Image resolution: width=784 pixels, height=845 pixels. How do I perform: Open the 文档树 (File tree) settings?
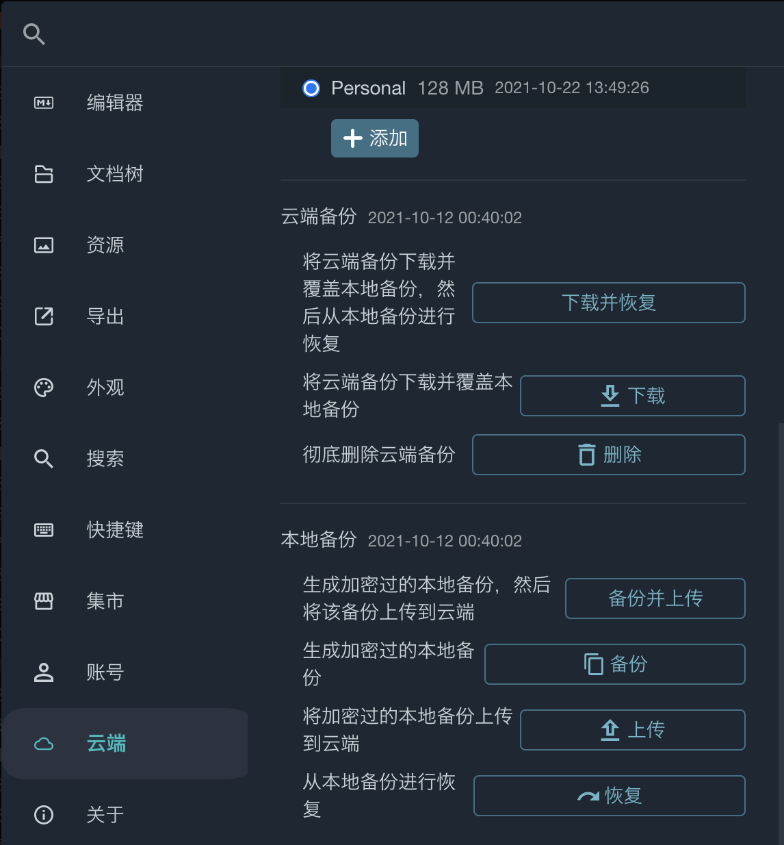pos(114,174)
